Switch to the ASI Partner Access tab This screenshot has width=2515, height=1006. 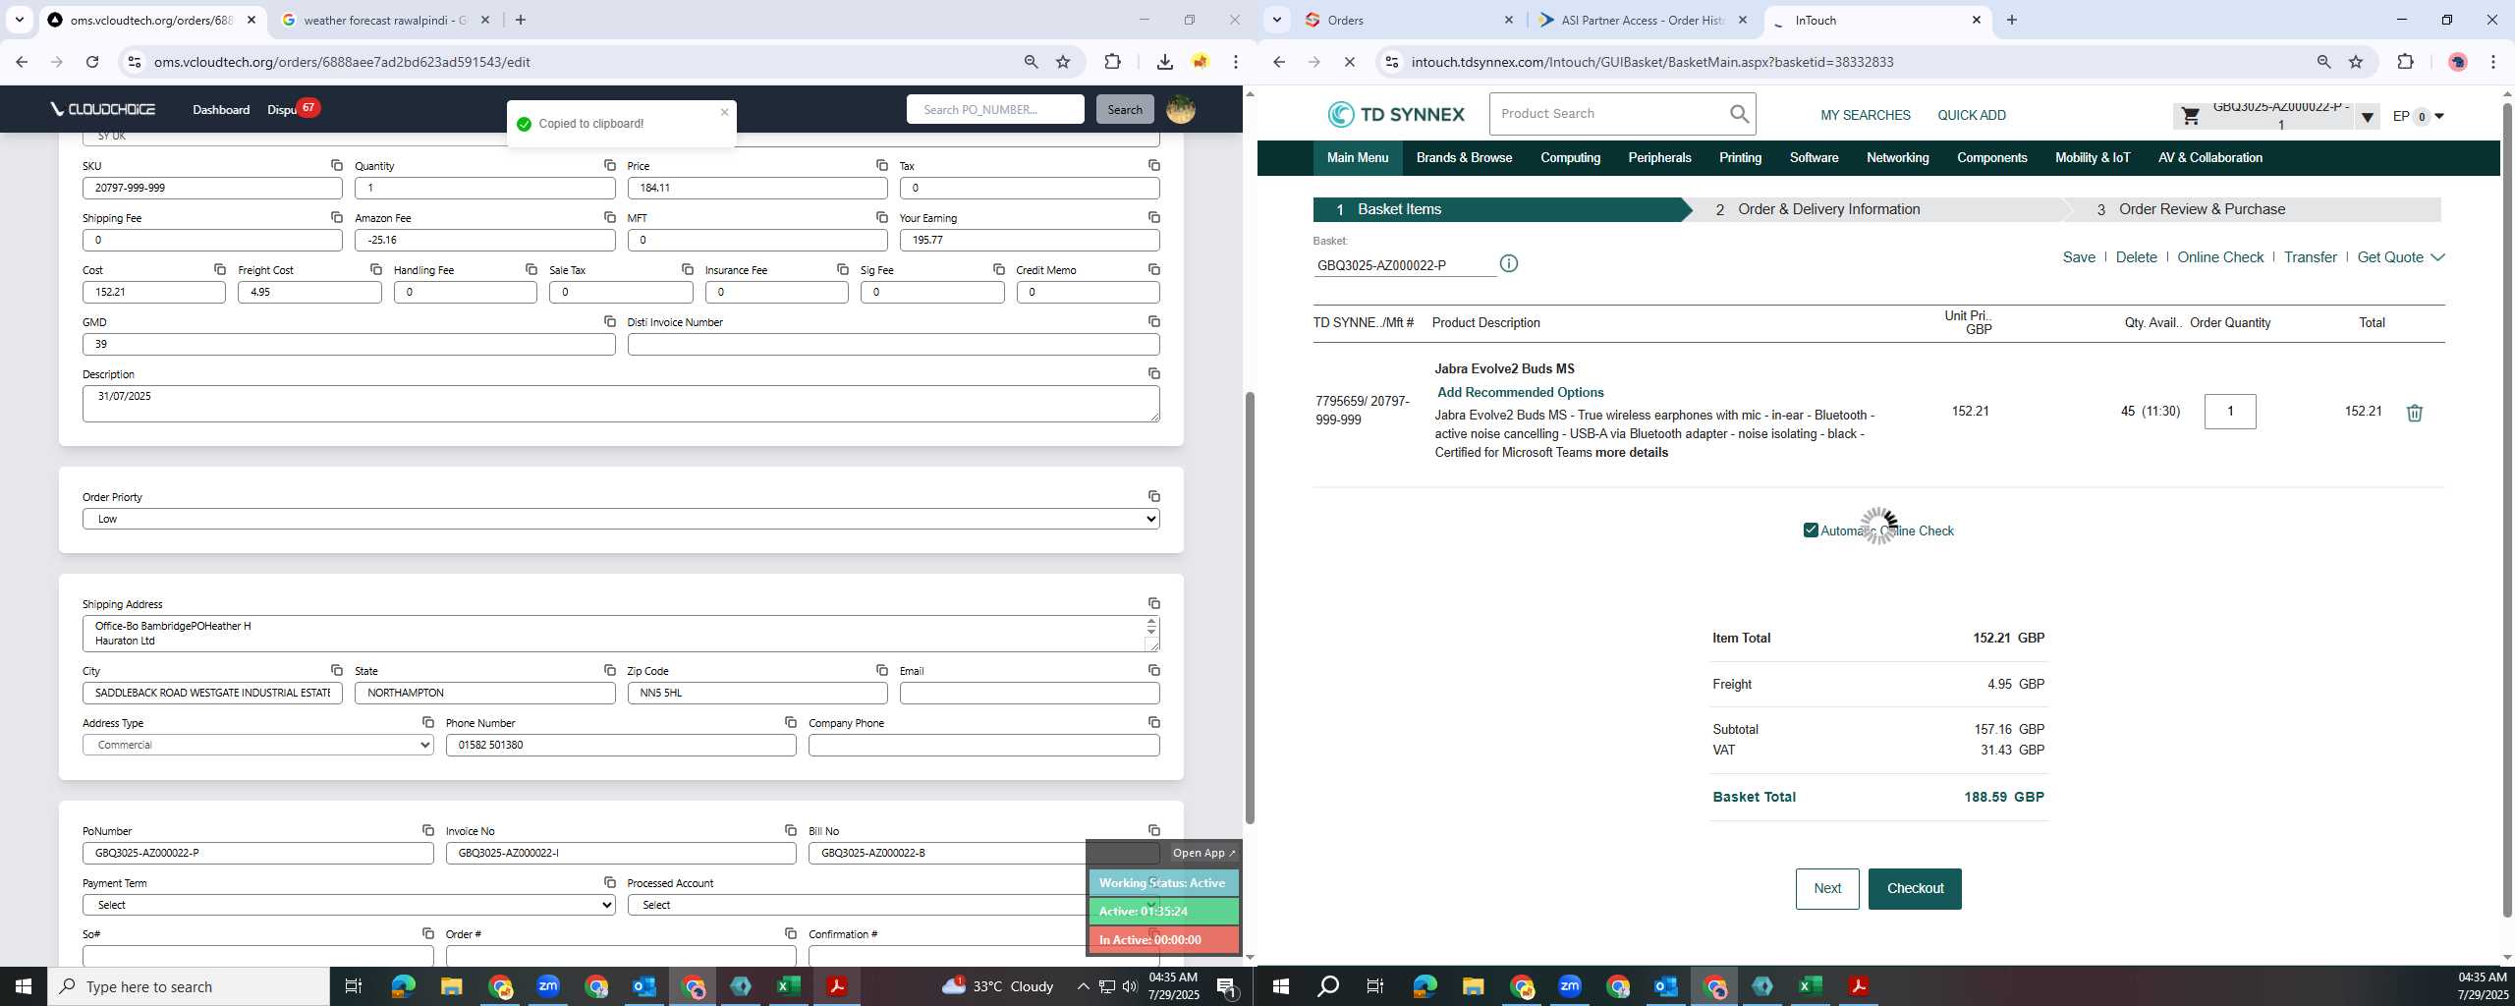point(1645,20)
